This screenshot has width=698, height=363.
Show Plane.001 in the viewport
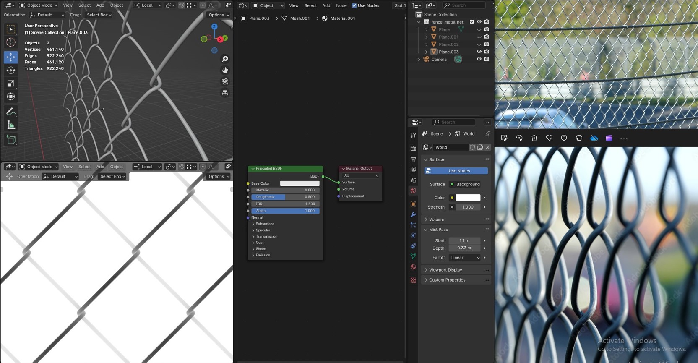(x=479, y=37)
